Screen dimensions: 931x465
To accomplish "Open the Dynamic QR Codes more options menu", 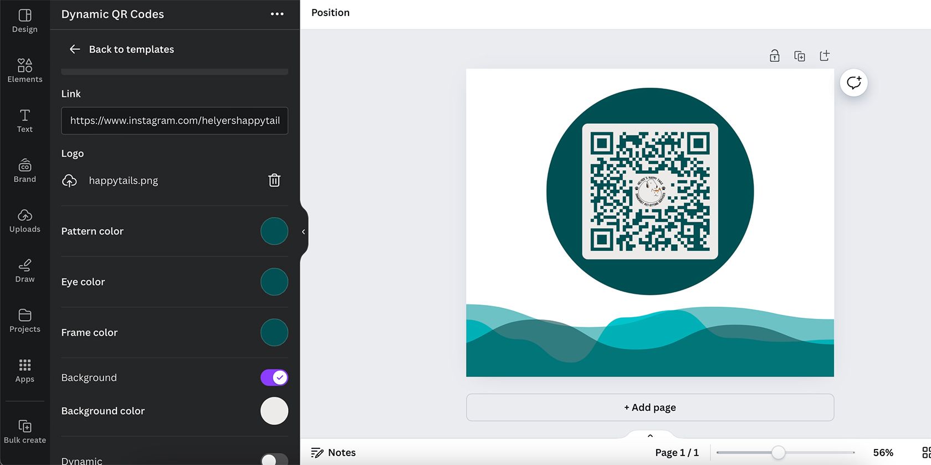I will pos(277,14).
